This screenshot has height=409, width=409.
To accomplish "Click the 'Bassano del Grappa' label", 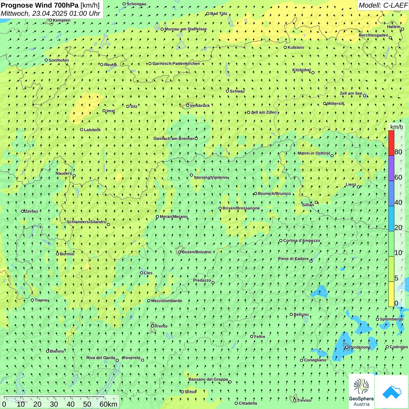I will click(x=208, y=379).
